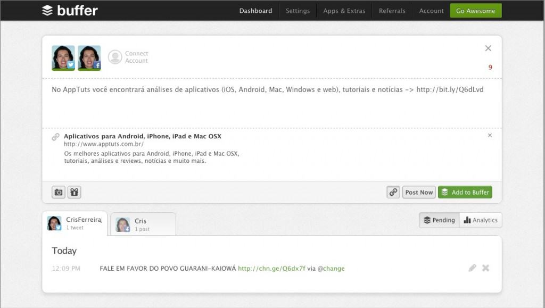Click the apptuts.com.br URL in the preview
This screenshot has width=545, height=308.
point(104,144)
